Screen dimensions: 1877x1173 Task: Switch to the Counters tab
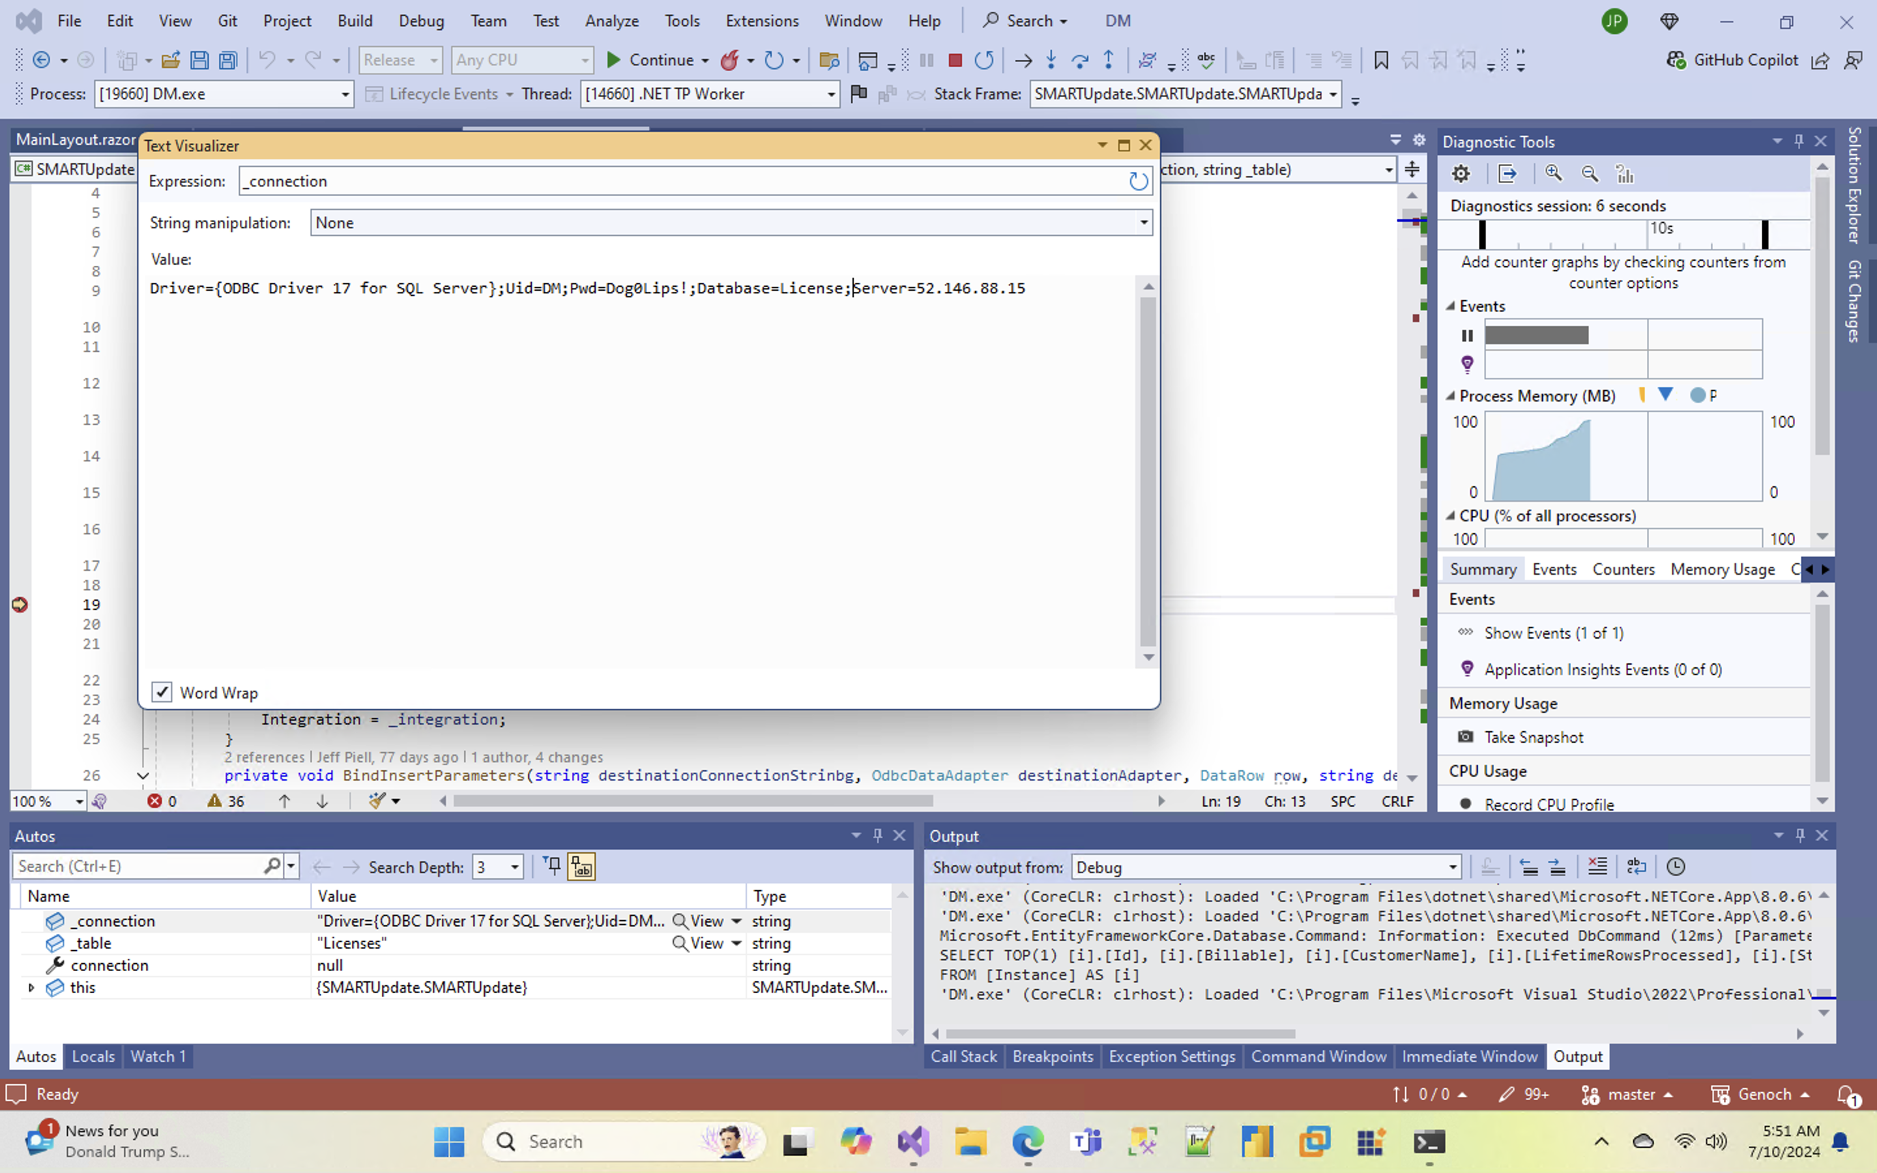1623,569
